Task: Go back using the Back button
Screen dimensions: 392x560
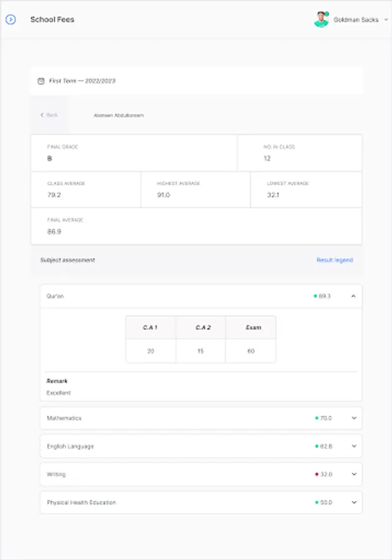Action: [49, 115]
